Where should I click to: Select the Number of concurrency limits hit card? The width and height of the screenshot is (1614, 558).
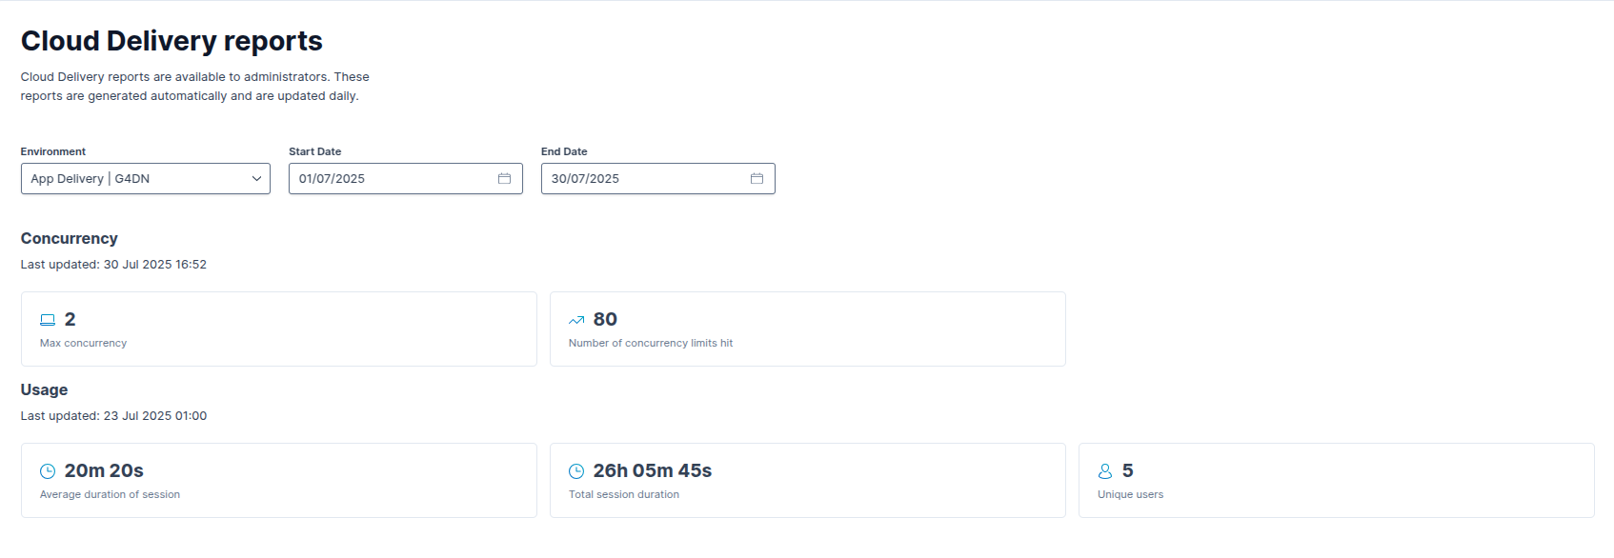click(x=807, y=329)
